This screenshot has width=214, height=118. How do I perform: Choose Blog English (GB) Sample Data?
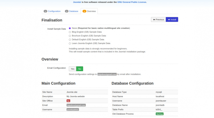click(x=70, y=32)
